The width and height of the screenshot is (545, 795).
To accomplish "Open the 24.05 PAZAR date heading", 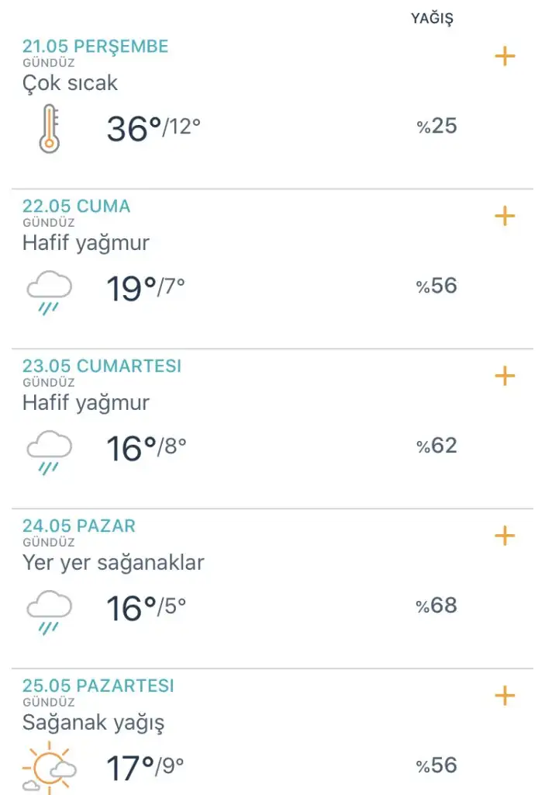I will [79, 526].
